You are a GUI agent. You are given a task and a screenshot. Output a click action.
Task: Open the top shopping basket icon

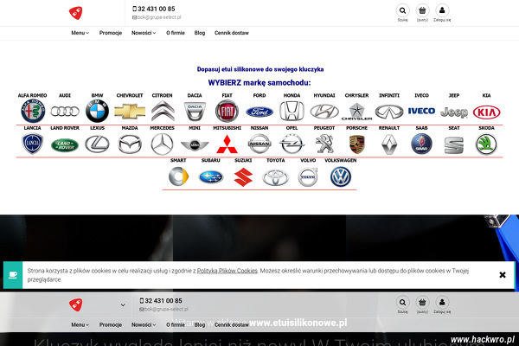pos(422,10)
